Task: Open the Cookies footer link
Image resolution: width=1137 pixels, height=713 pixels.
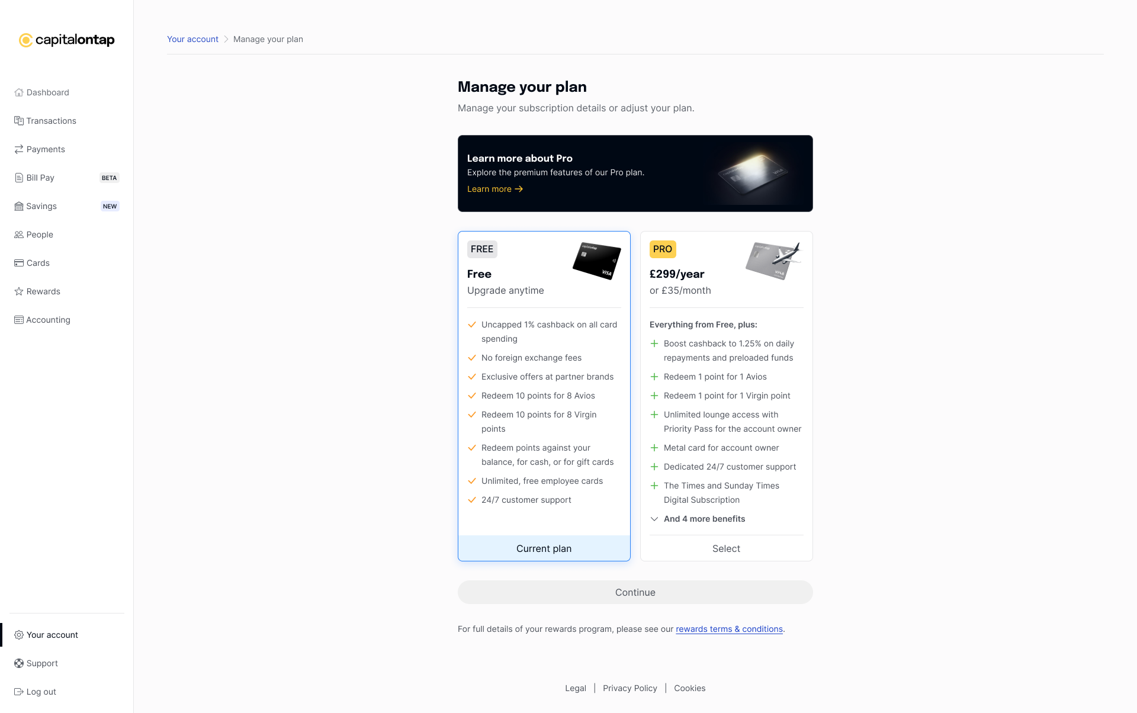Action: tap(690, 688)
